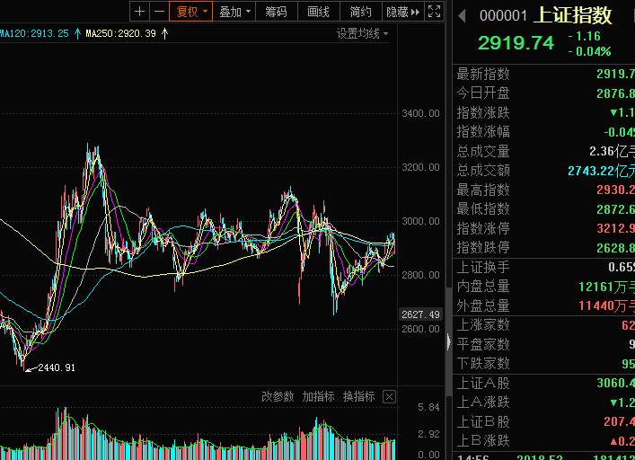Image resolution: width=635 pixels, height=460 pixels.
Task: Click 内盘总量 row label
Action: pos(483,287)
